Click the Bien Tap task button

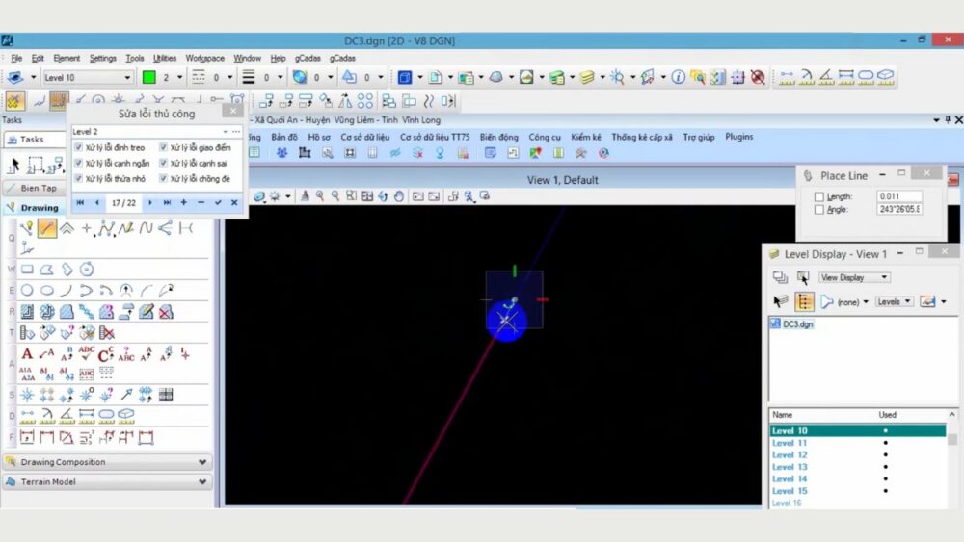point(39,188)
